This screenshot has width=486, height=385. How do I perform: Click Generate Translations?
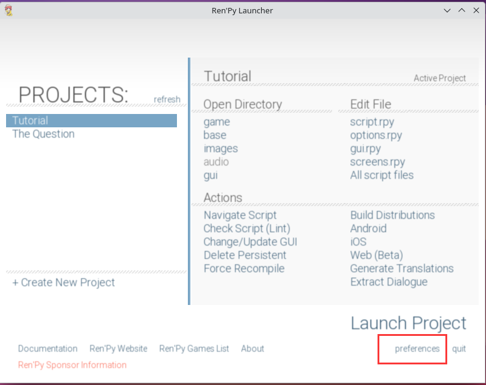(402, 269)
